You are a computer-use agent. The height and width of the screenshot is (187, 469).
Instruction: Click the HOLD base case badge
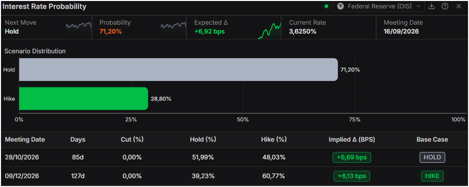[x=432, y=157]
